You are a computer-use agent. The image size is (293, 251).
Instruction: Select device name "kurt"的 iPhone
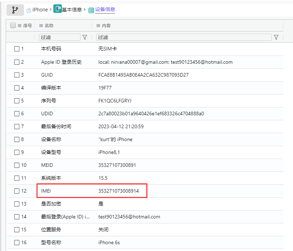(115, 140)
